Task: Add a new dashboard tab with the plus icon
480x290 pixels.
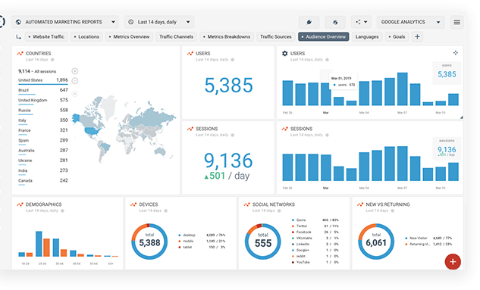Action: click(417, 36)
